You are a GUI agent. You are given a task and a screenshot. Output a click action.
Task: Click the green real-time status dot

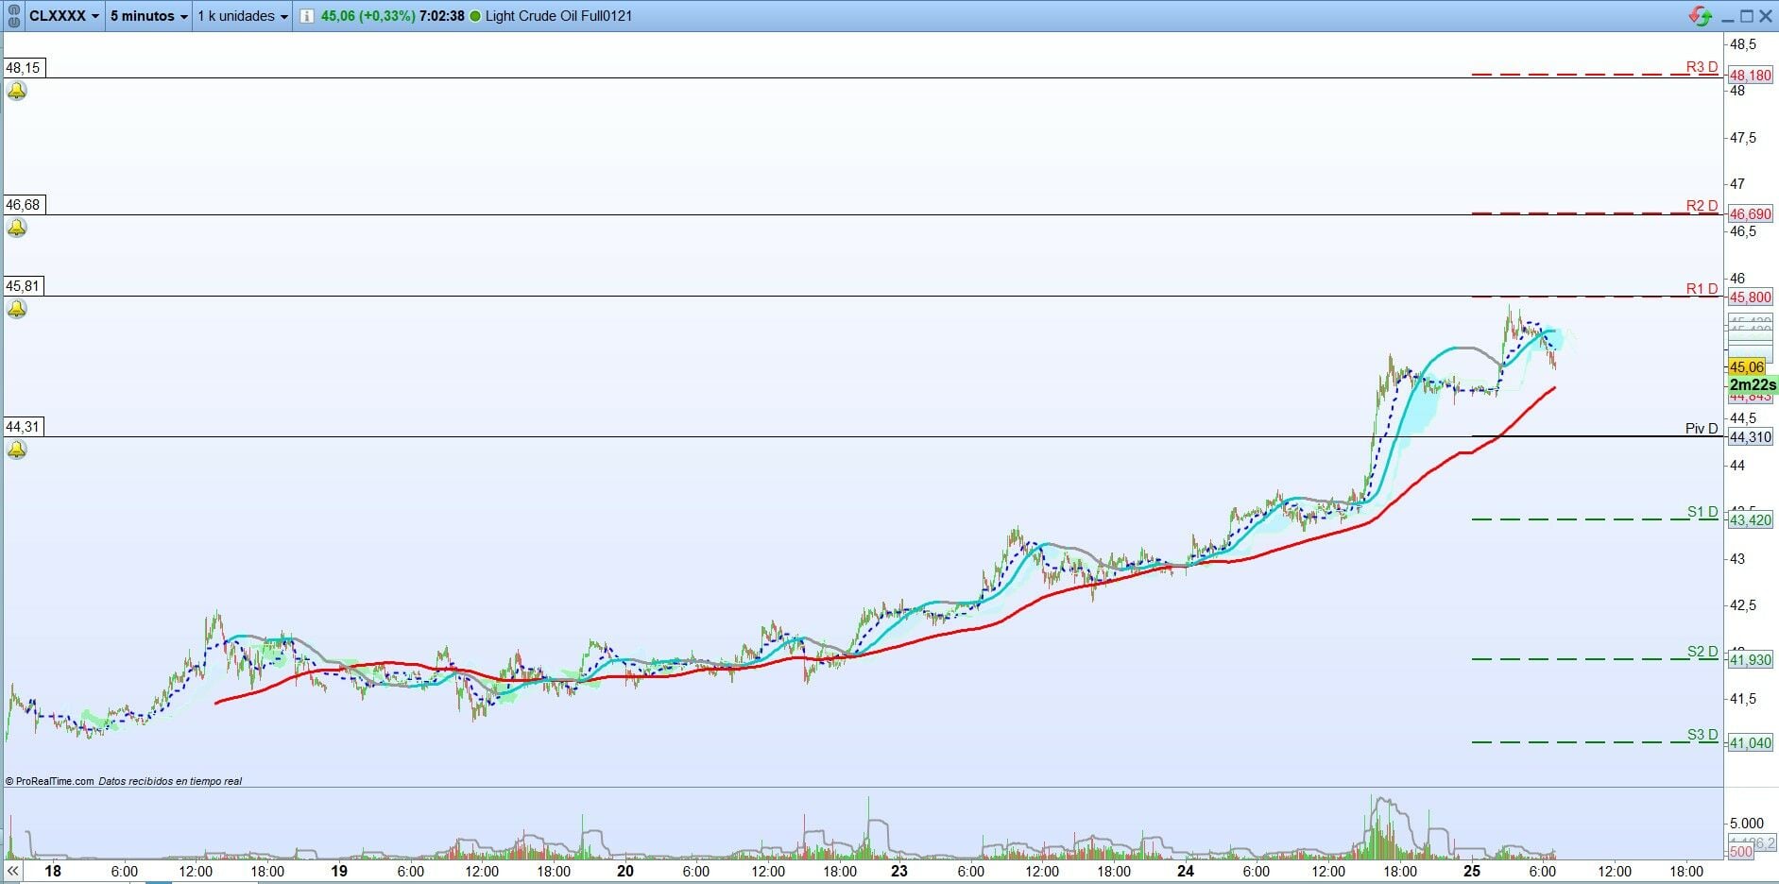point(474,16)
